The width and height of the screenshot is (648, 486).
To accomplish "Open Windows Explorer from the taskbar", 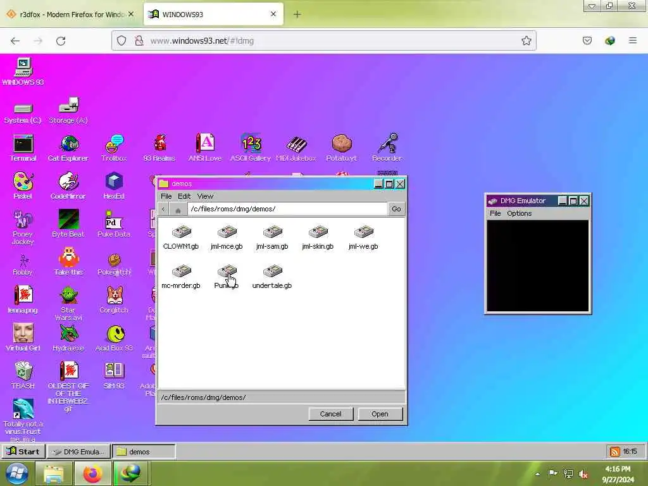I will (54, 473).
